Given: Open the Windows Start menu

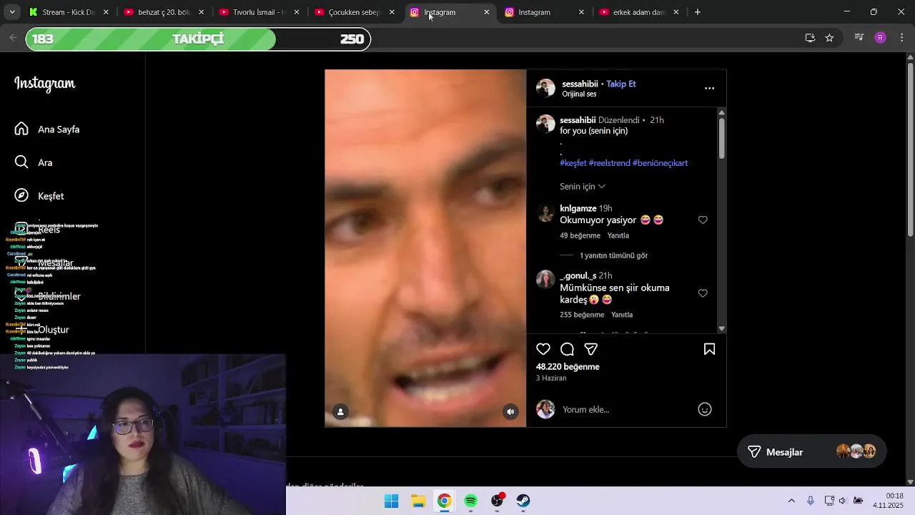Looking at the screenshot, I should (392, 501).
